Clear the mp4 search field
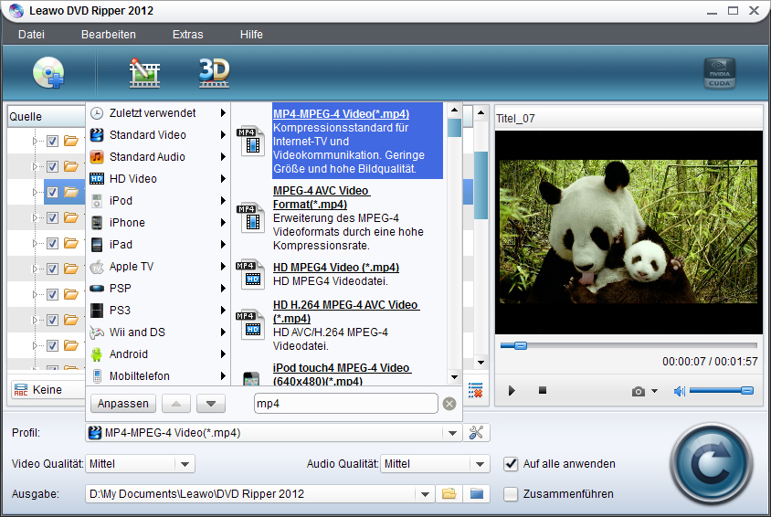Viewport: 771px width, 517px height. pyautogui.click(x=449, y=404)
